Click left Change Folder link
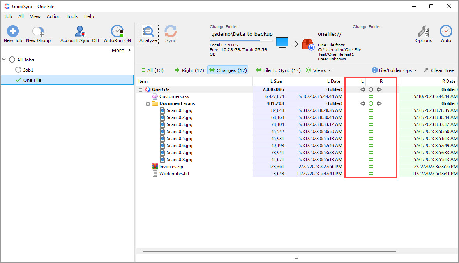 coord(224,26)
